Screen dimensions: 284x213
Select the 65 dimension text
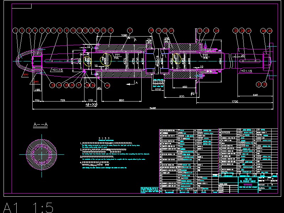99,88
